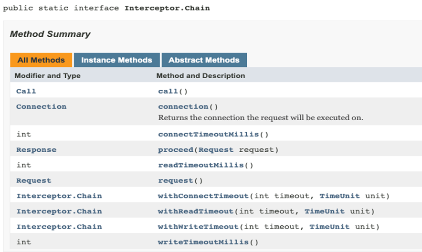Viewport: 422px width, 252px height.
Task: Select the Abstract Methods tab
Action: tap(204, 60)
